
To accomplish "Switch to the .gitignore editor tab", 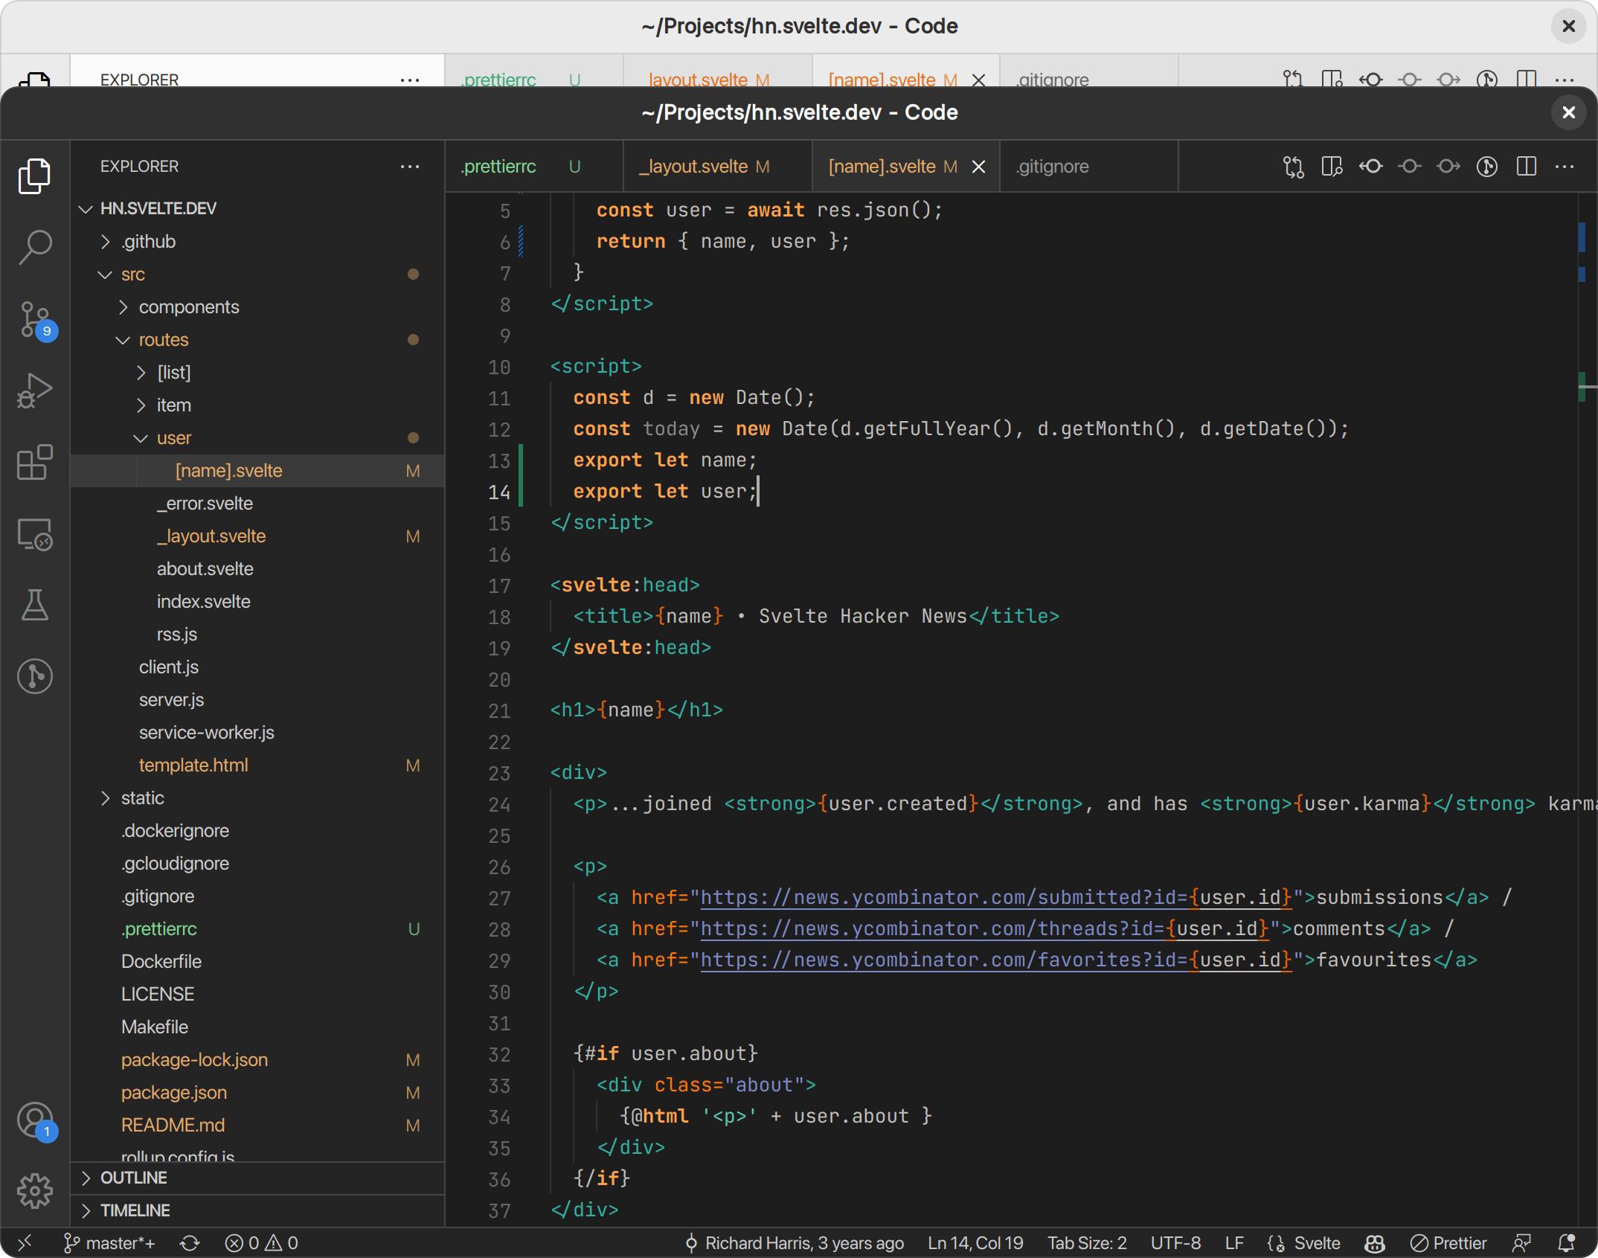I will [1052, 167].
